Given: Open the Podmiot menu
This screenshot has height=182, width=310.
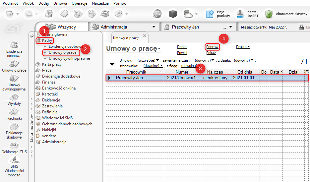Looking at the screenshot, I should point(10,3).
